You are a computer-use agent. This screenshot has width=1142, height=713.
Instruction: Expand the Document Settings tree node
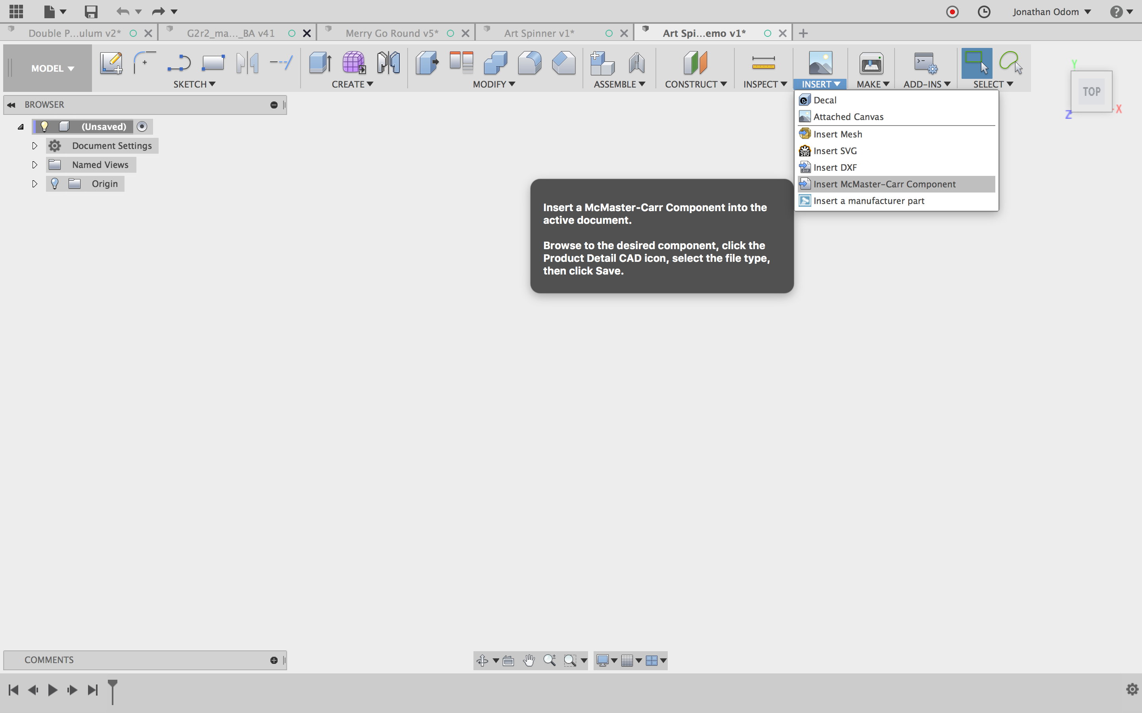point(34,146)
